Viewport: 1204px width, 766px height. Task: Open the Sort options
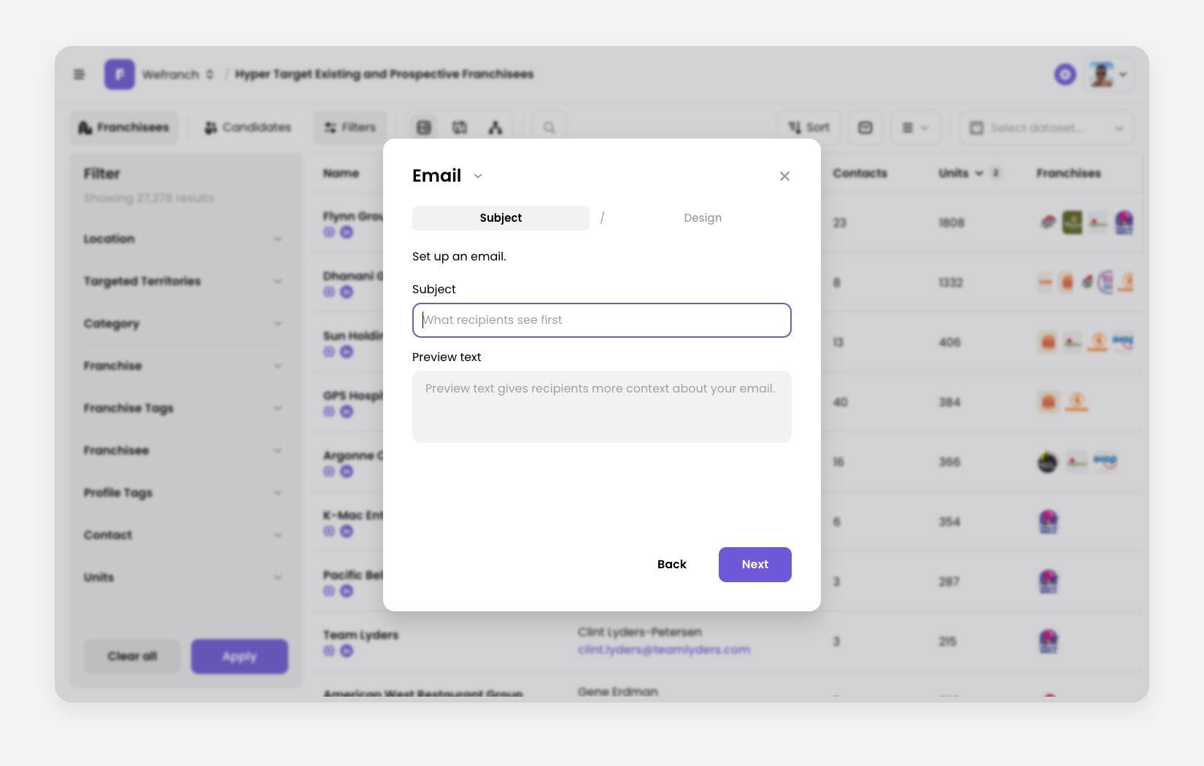coord(809,128)
